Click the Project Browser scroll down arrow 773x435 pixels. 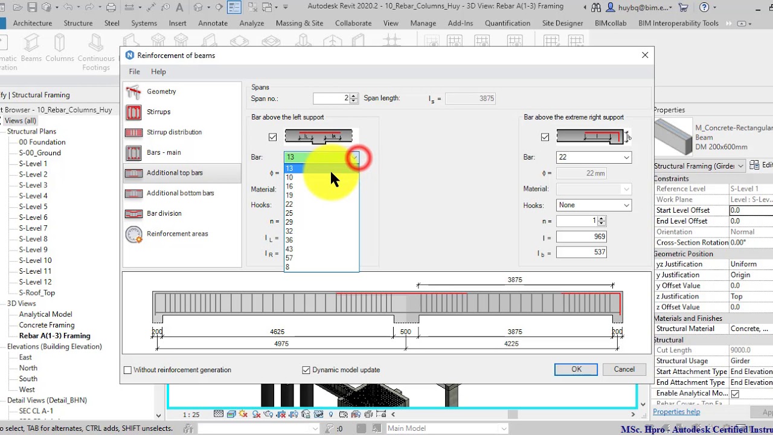159,416
